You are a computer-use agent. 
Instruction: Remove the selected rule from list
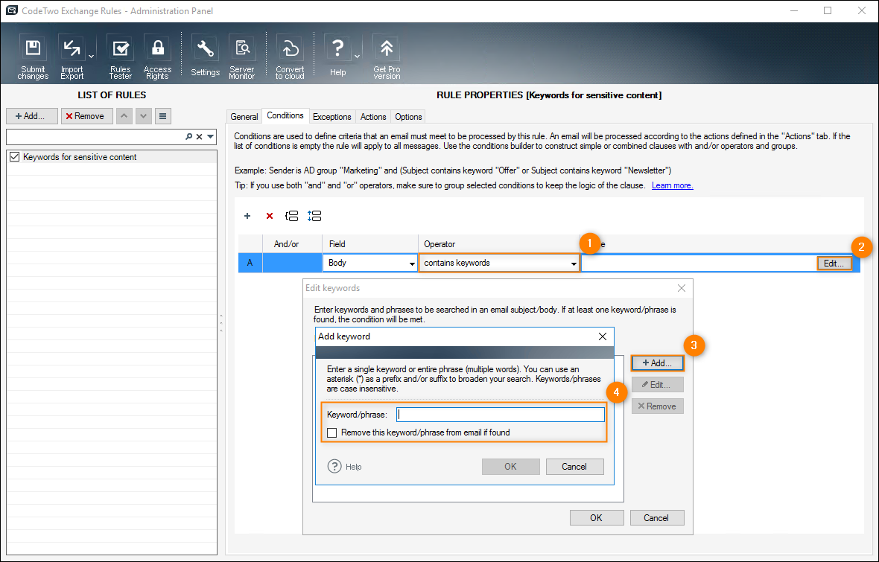87,116
